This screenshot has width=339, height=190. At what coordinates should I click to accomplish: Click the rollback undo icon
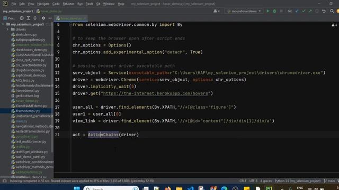[324, 11]
